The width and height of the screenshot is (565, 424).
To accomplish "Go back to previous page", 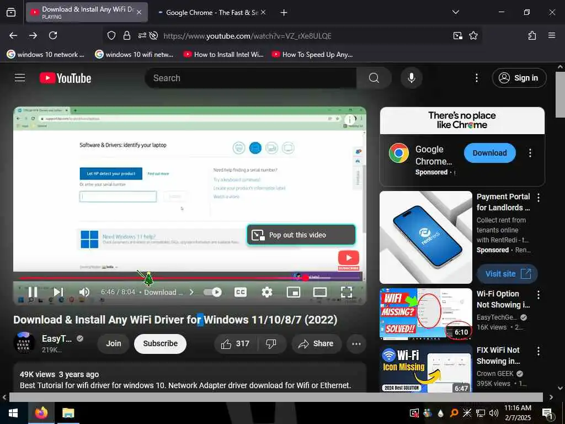I will pos(13,35).
